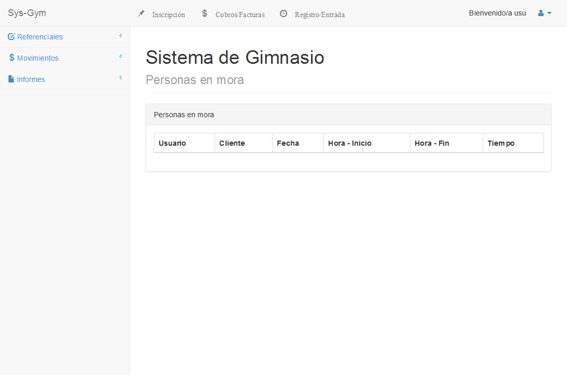Click the pushpin icon beside Inscripción

coord(141,14)
